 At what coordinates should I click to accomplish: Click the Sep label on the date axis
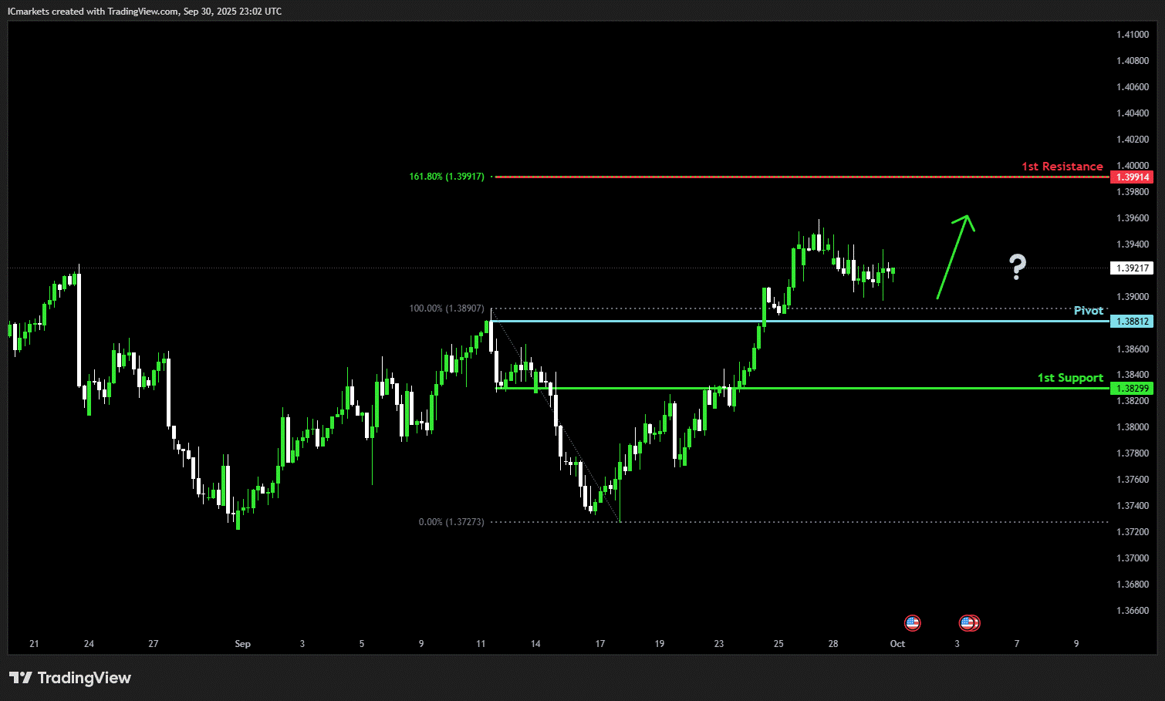242,644
